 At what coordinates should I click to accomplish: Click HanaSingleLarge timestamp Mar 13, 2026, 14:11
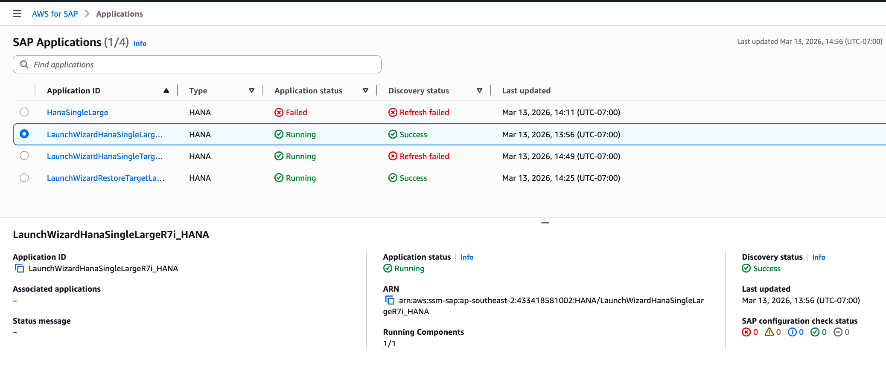click(561, 112)
